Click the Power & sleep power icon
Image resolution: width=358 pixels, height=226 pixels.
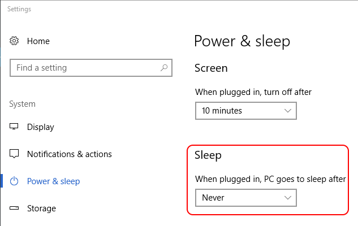14,181
